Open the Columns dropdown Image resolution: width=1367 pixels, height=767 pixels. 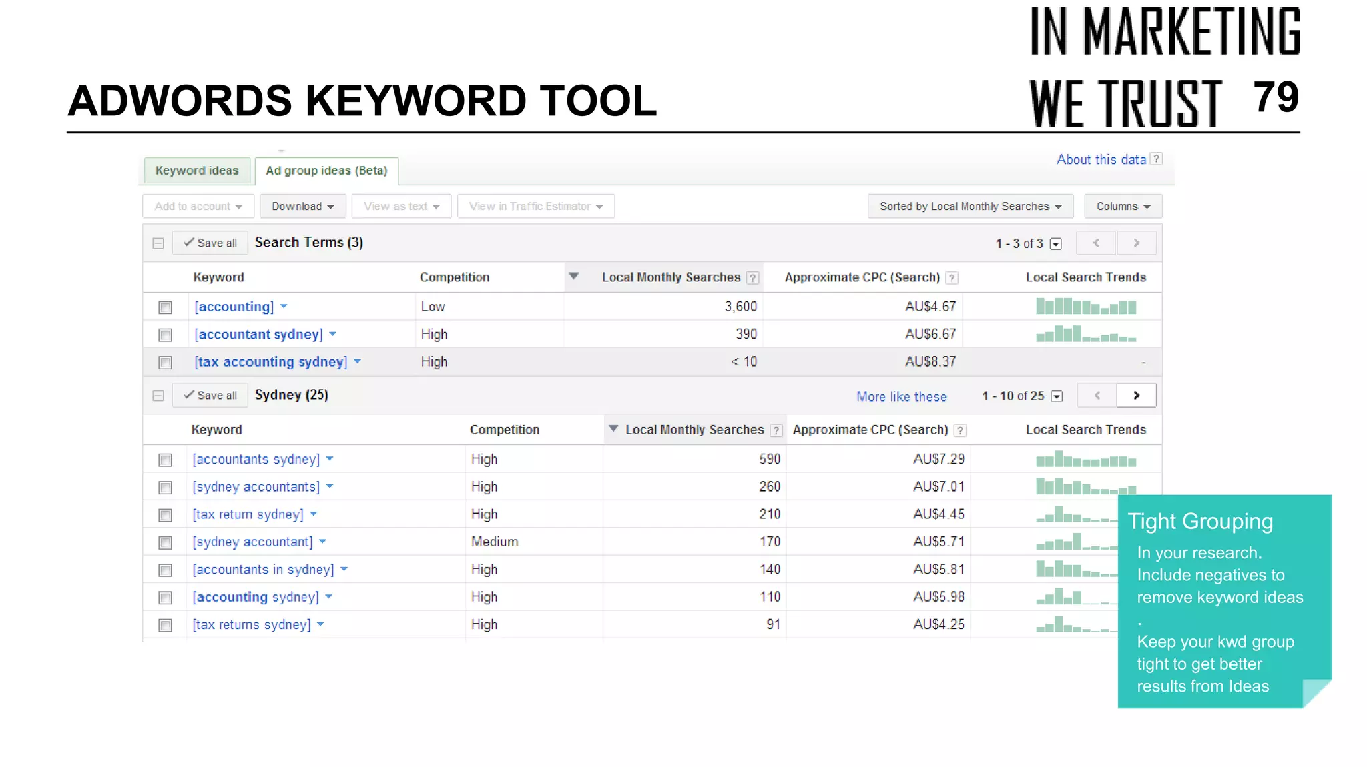[x=1123, y=206]
